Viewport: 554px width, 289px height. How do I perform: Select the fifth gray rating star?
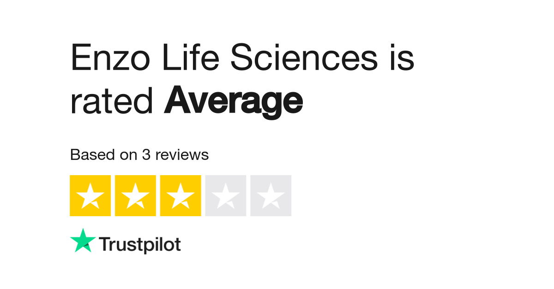coord(271,195)
